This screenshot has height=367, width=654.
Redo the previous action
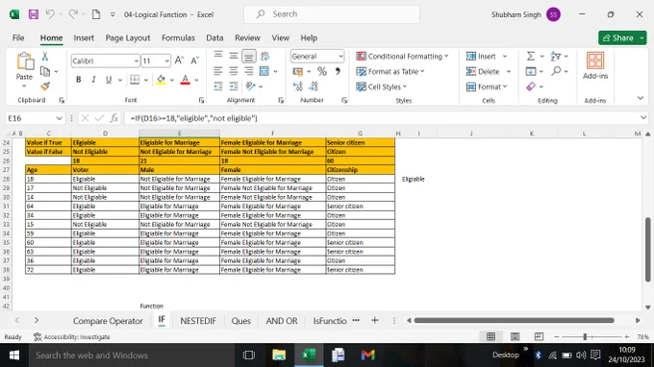(73, 14)
